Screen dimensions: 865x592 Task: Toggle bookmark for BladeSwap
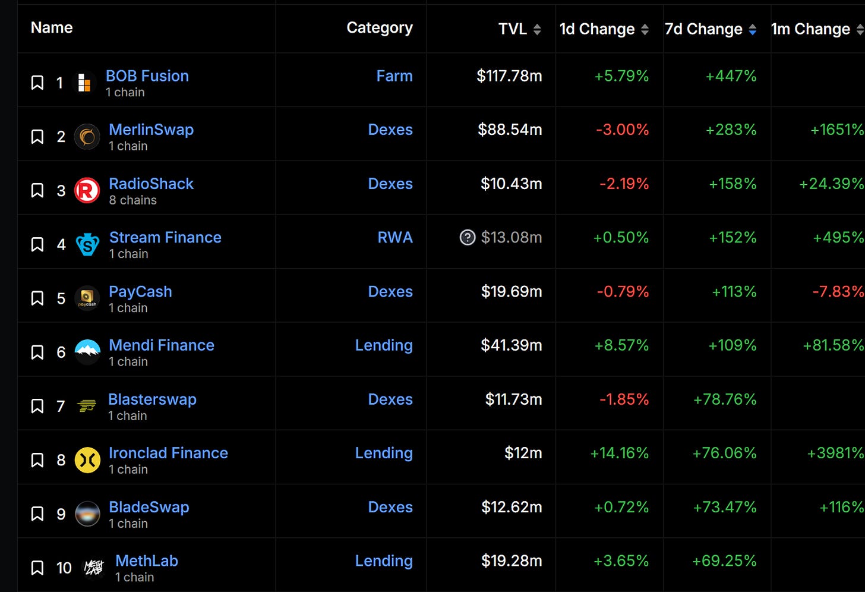[x=37, y=514]
